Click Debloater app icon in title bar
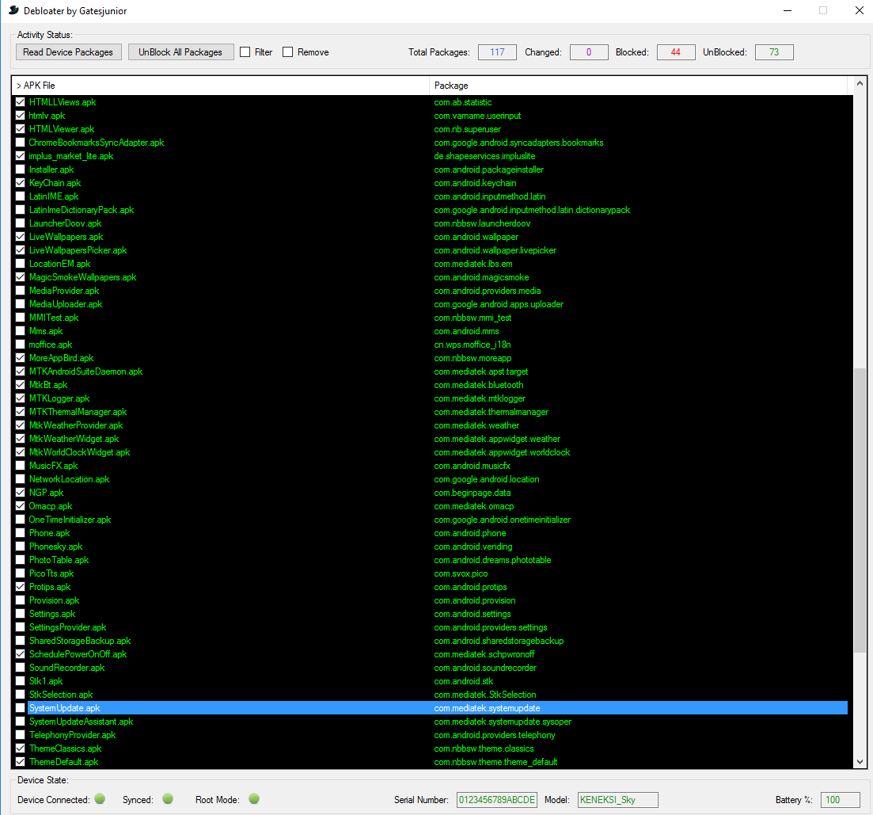Image resolution: width=873 pixels, height=815 pixels. (x=13, y=10)
